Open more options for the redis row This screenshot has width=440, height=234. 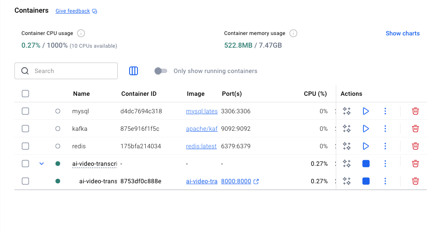click(385, 146)
